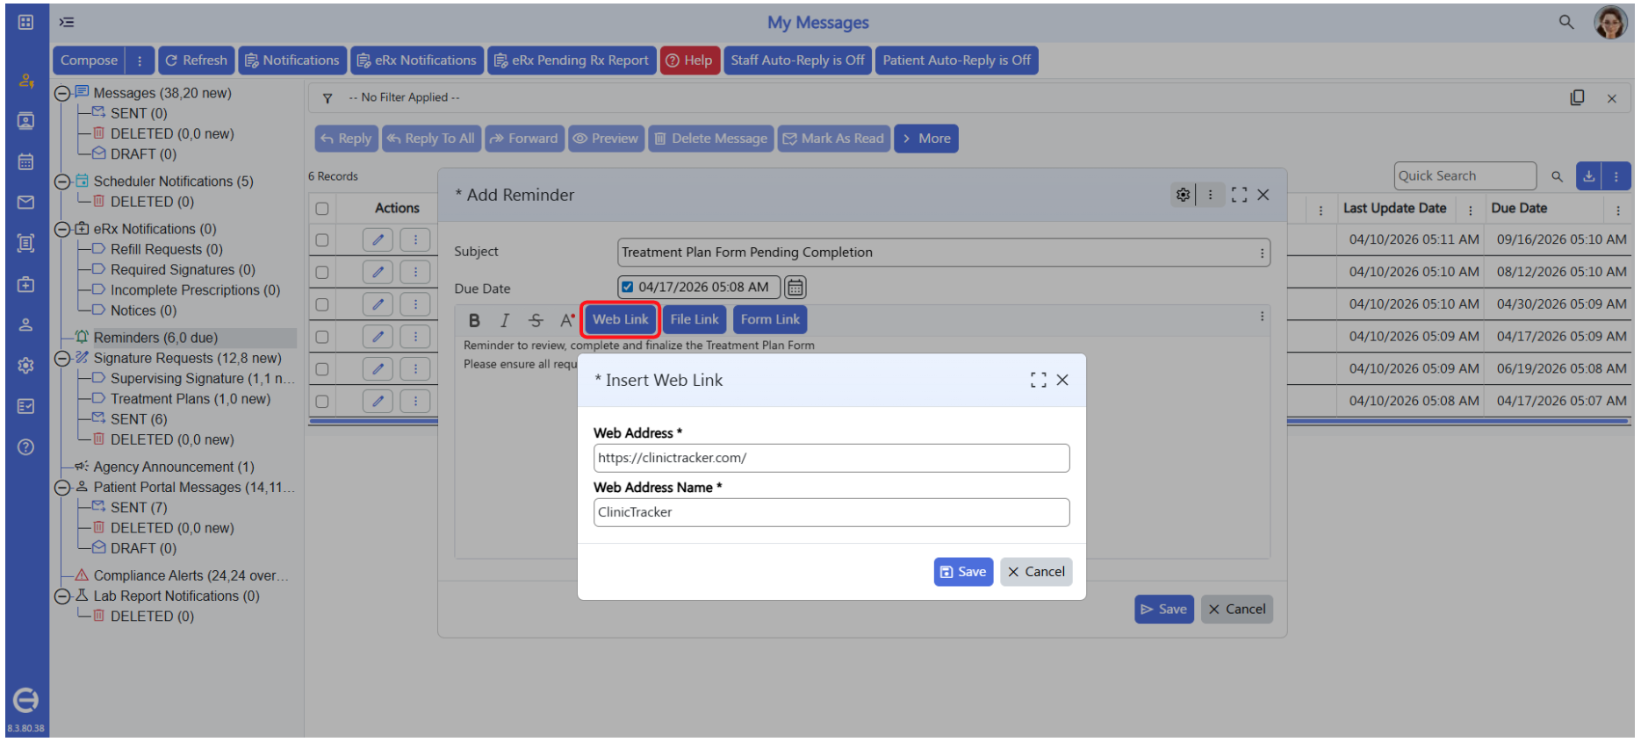The image size is (1641, 742).
Task: Click Cancel in Insert Web Link dialog
Action: 1036,572
